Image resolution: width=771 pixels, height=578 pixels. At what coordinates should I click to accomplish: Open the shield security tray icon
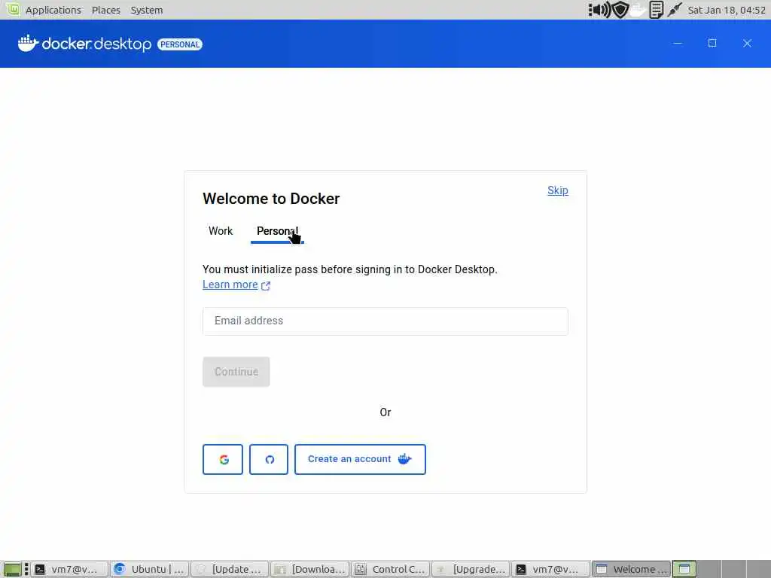tap(620, 10)
